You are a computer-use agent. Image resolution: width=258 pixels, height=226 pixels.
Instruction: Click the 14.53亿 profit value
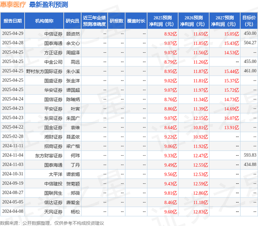point(232,53)
